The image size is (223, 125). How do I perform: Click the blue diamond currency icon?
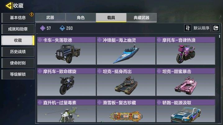62,28
